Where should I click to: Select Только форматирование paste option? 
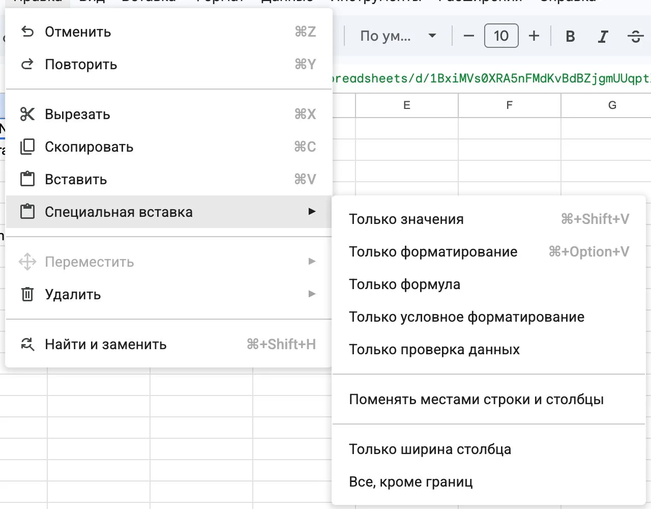[x=489, y=251]
